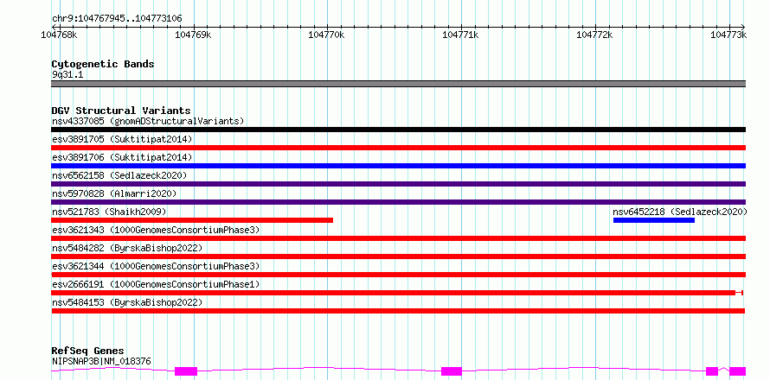Select the RefSeq Genes track title
770x380 pixels.
point(88,351)
